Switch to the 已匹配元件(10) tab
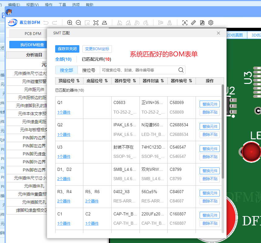The image size is (261, 243). 96,59
